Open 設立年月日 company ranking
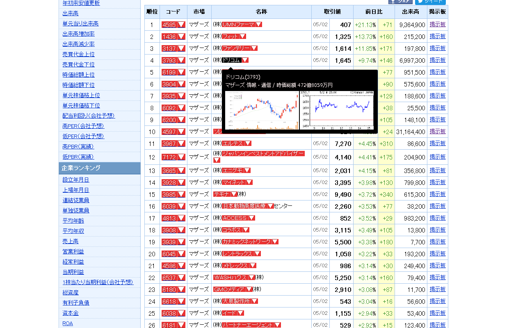 click(x=75, y=180)
